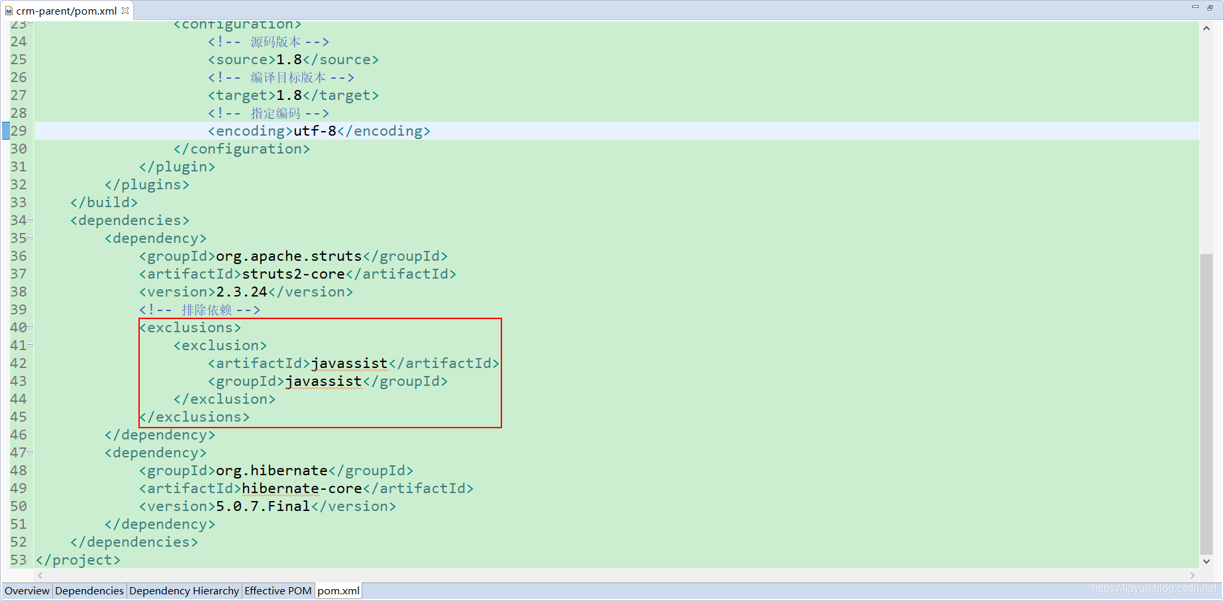The image size is (1224, 601).
Task: Click the comment on line 39
Action: (x=199, y=310)
